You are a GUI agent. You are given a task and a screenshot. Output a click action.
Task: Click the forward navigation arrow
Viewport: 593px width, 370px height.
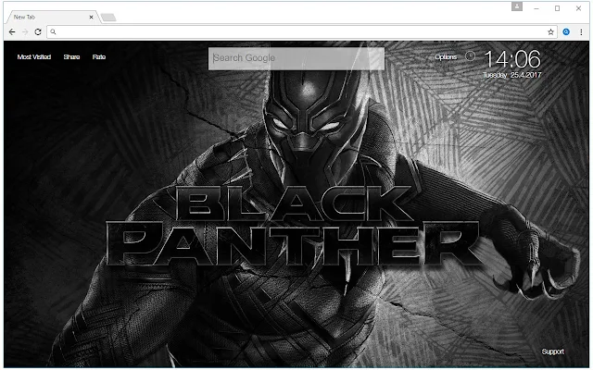point(25,32)
